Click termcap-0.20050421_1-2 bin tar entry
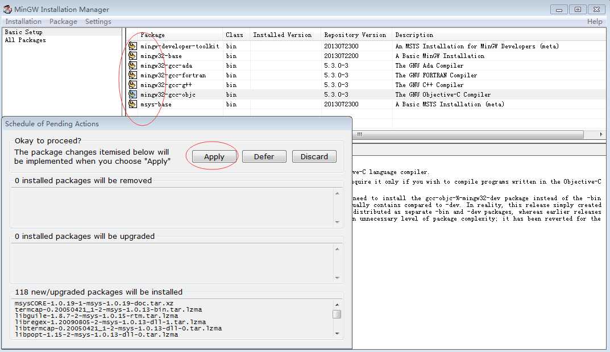 [x=108, y=309]
